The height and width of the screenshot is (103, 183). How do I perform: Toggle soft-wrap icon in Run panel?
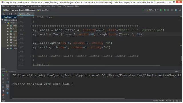[x=7, y=82]
